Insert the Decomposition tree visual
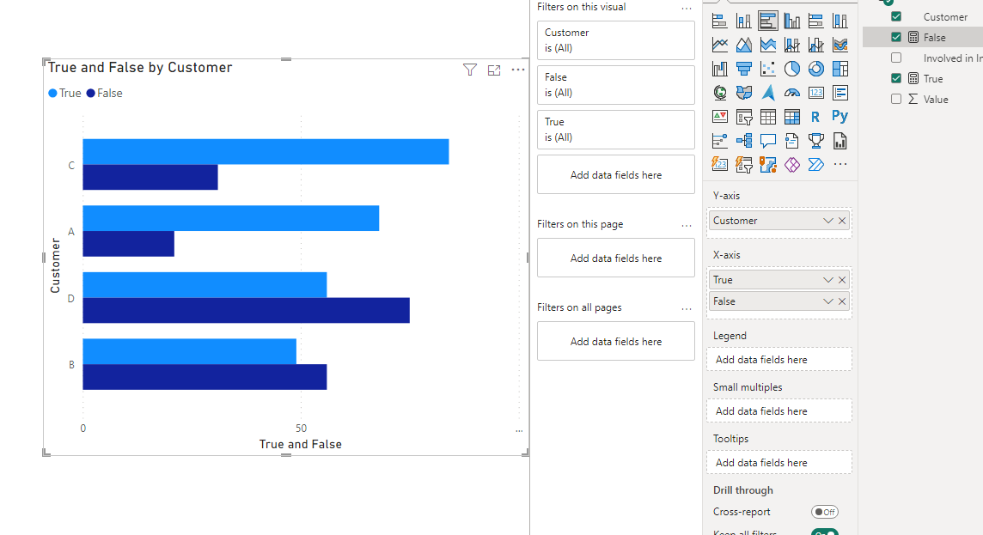Viewport: 983px width, 535px height. coord(743,140)
